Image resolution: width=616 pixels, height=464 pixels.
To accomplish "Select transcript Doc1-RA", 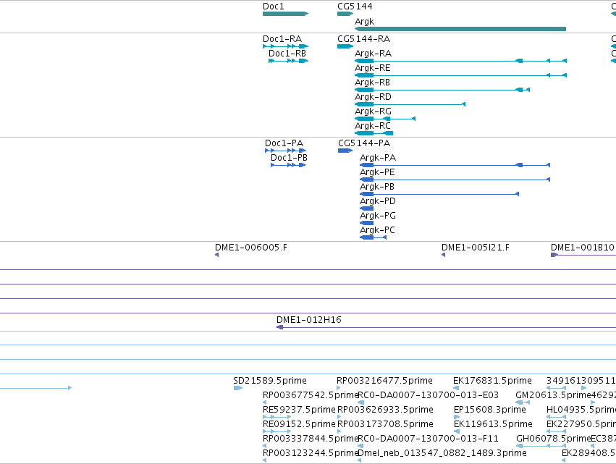I will pos(286,46).
